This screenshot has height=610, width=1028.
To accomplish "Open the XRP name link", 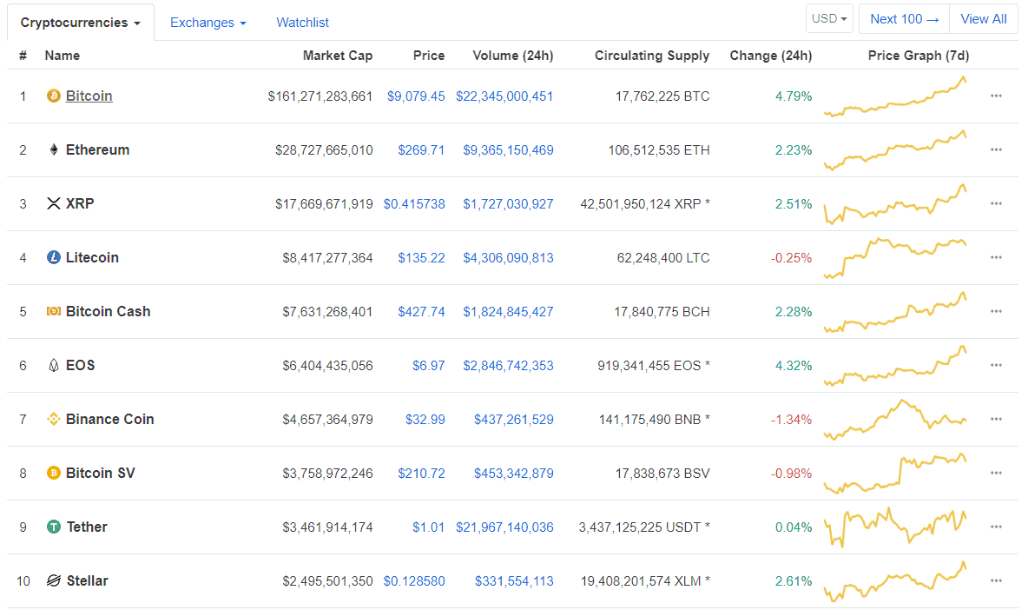I will coord(80,204).
